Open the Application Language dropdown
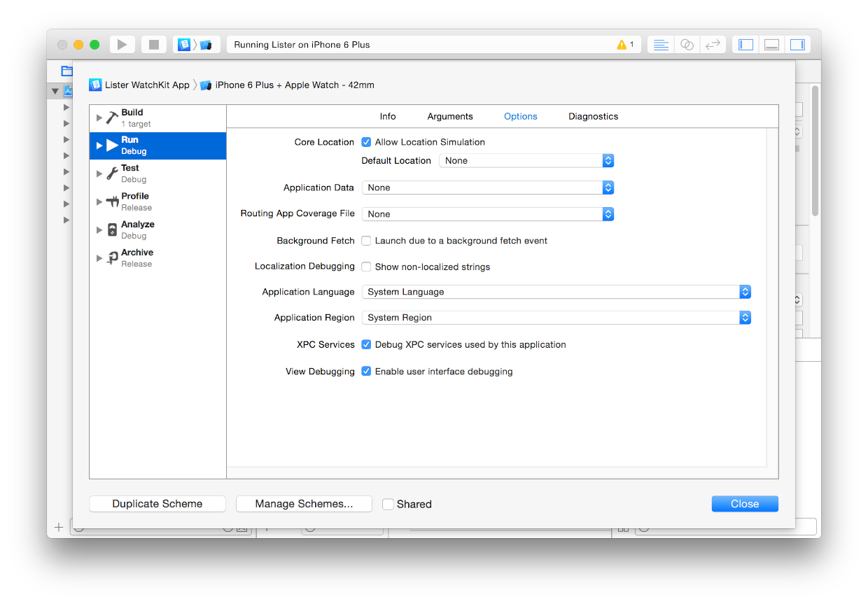 pyautogui.click(x=556, y=292)
